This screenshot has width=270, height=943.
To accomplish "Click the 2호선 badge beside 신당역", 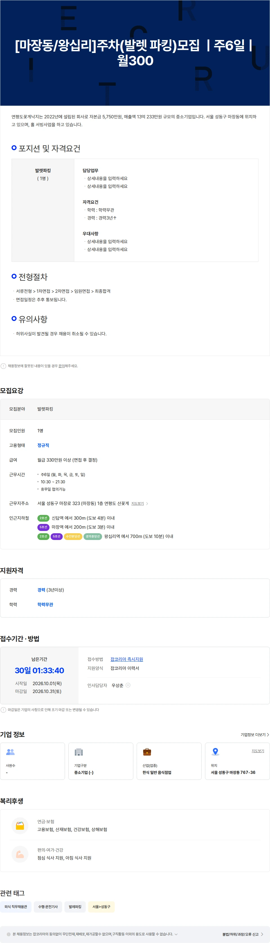I will coord(44,518).
